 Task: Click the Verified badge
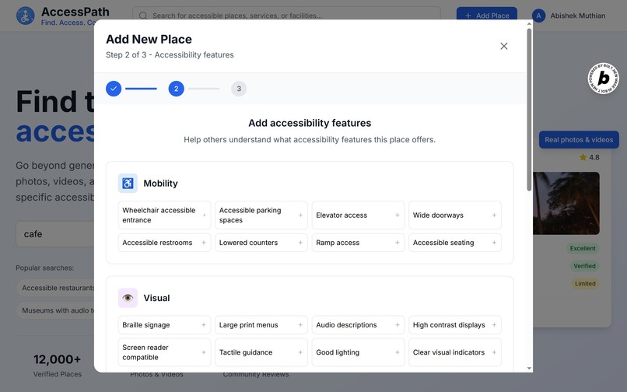coord(584,266)
